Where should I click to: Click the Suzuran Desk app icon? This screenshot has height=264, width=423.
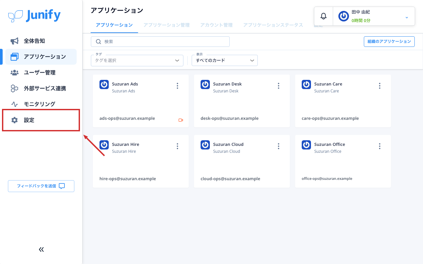point(205,84)
